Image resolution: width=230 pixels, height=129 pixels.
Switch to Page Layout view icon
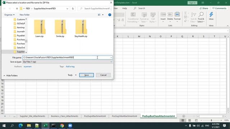tap(189, 120)
